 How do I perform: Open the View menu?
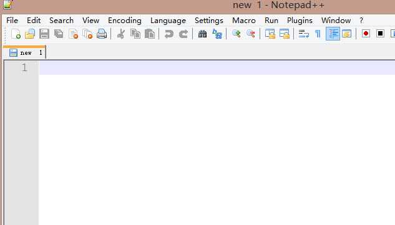coord(90,21)
